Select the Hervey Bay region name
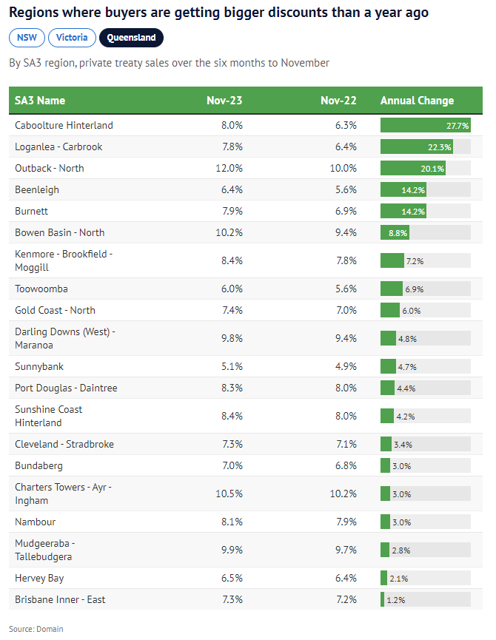Screen dimensions: 496x640 point(38,578)
